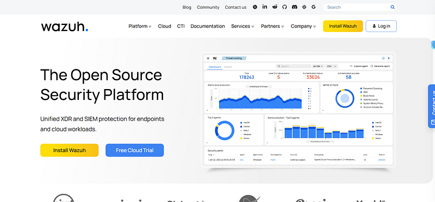Viewport: 435px width, 202px height.
Task: Visit the Community link
Action: [208, 7]
